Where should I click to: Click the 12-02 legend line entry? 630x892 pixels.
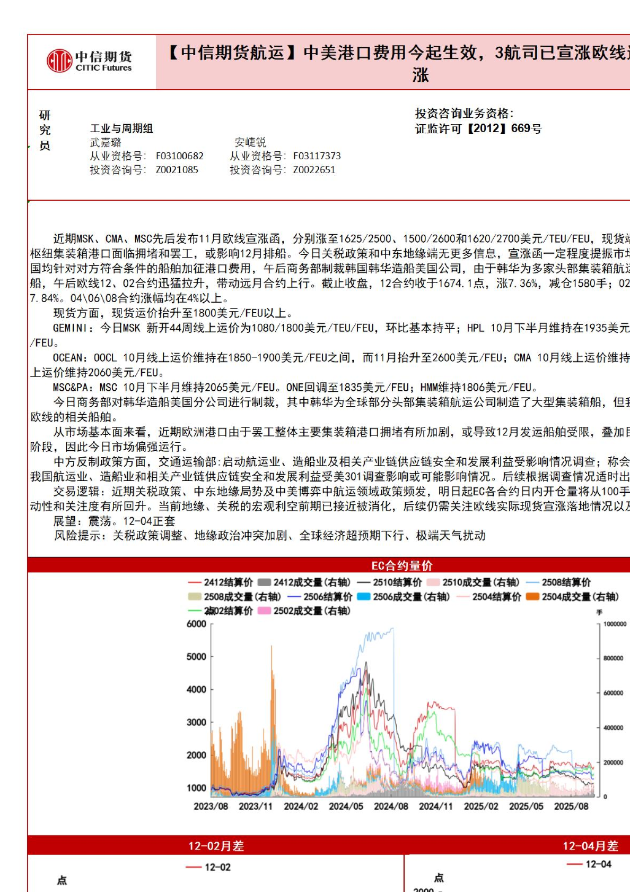[x=208, y=867]
